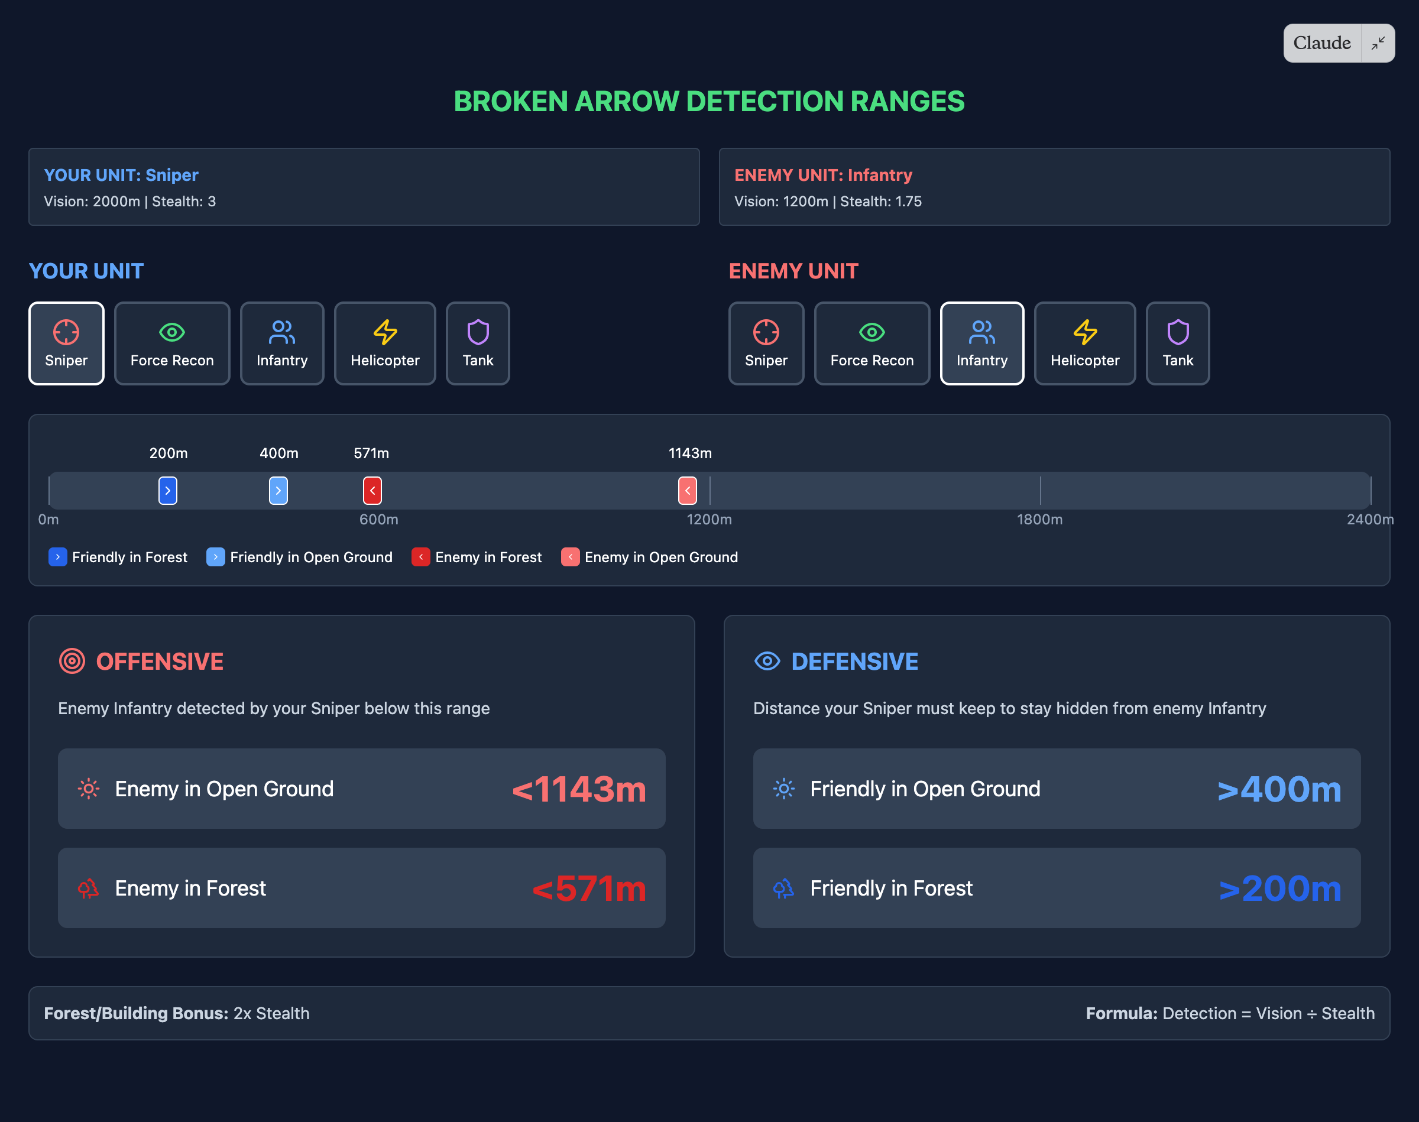1419x1122 pixels.
Task: Click the 0m scale label
Action: [48, 519]
